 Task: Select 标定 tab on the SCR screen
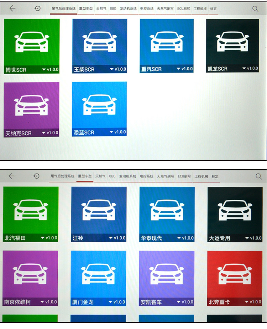point(213,9)
